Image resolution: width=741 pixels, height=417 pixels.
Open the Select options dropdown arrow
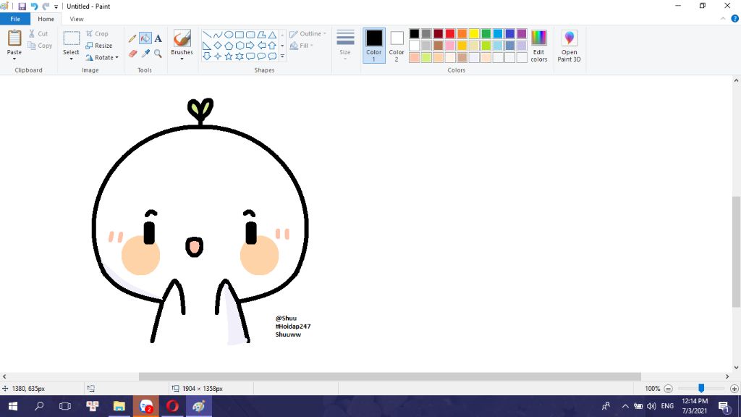[x=72, y=59]
